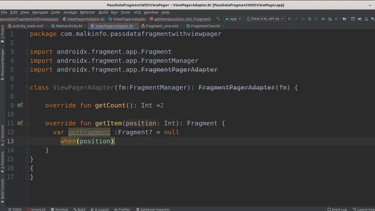Open the Logcat tool window

tap(100, 209)
